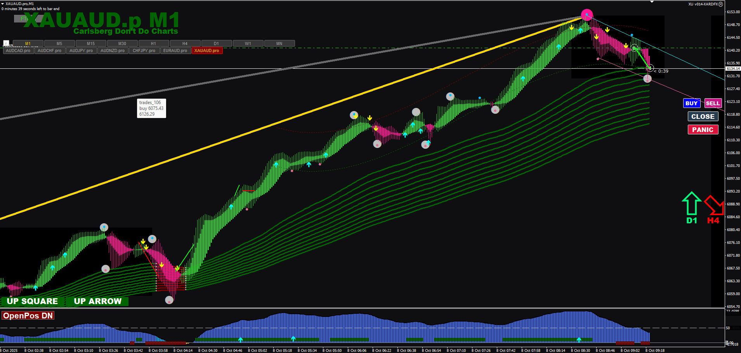Viewport: 741px width, 353px height.
Task: Select the CHFJPY.pro symbol button
Action: point(144,50)
